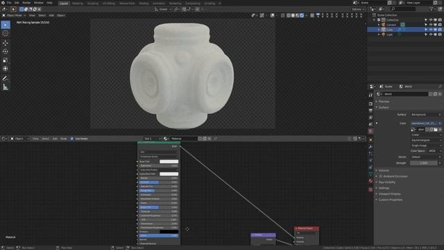
Task: Select the Move tool
Action: coord(6,43)
